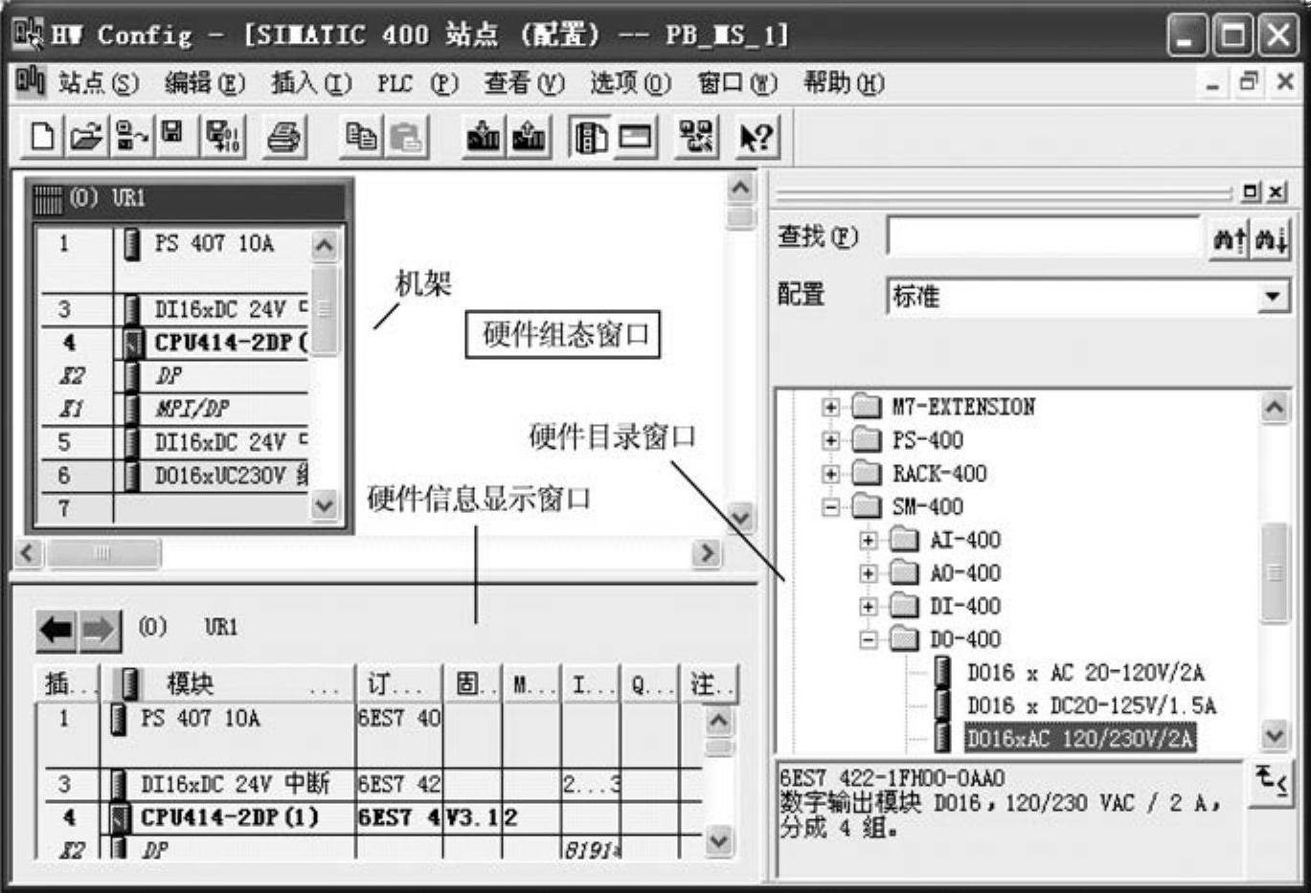Expand the M7-EXTENSION folder

pyautogui.click(x=830, y=407)
